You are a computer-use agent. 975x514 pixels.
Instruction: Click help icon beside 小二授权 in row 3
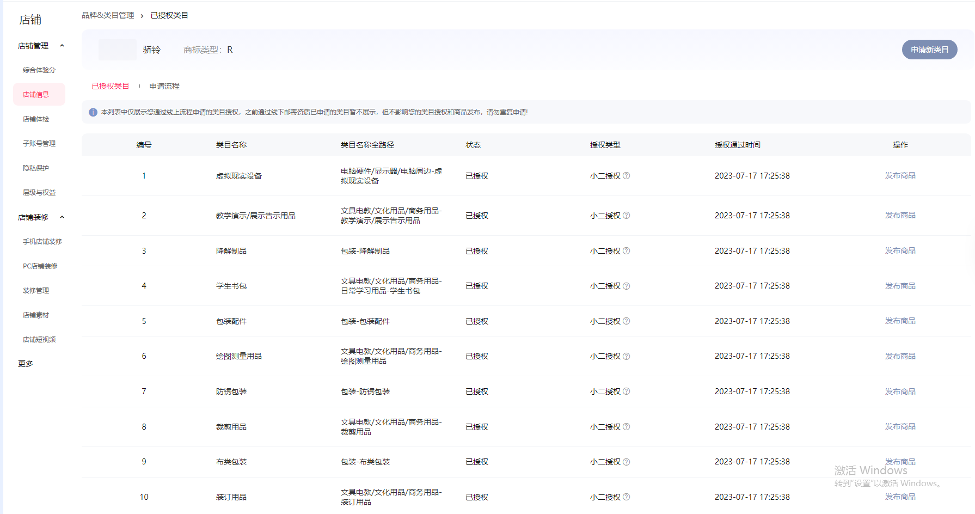pos(626,251)
